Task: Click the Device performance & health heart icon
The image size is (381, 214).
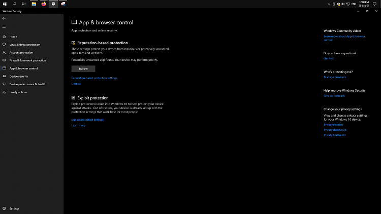Action: (4, 84)
